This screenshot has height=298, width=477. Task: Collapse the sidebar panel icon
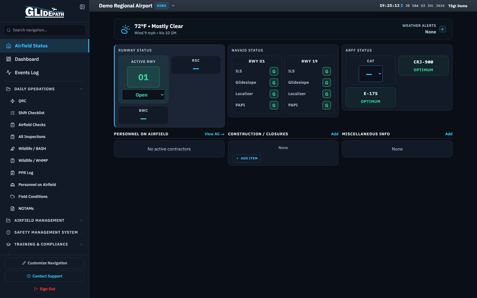tap(82, 7)
